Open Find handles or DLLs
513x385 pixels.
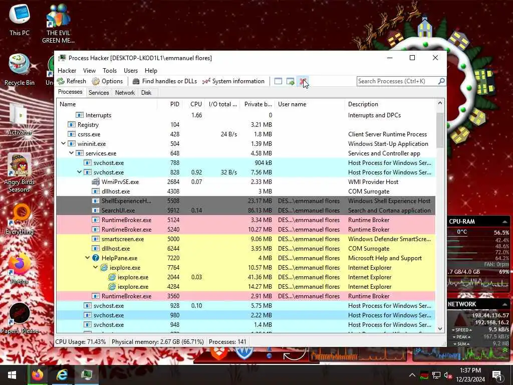165,81
